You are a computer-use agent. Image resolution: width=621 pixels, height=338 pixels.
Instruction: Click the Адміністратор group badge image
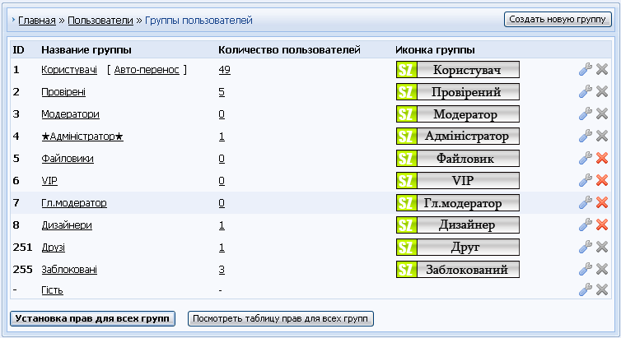click(x=457, y=136)
